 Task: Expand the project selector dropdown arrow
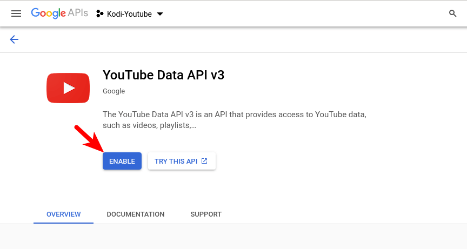point(159,14)
